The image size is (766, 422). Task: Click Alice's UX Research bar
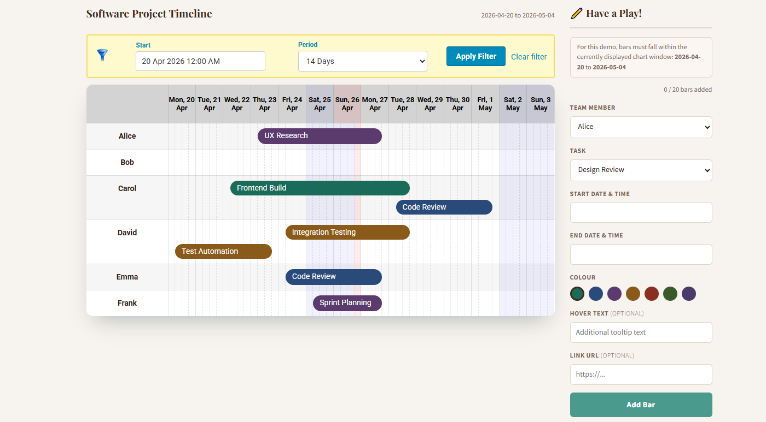point(320,136)
